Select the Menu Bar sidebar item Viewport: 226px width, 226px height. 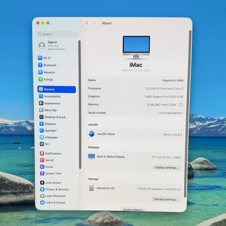point(48,110)
